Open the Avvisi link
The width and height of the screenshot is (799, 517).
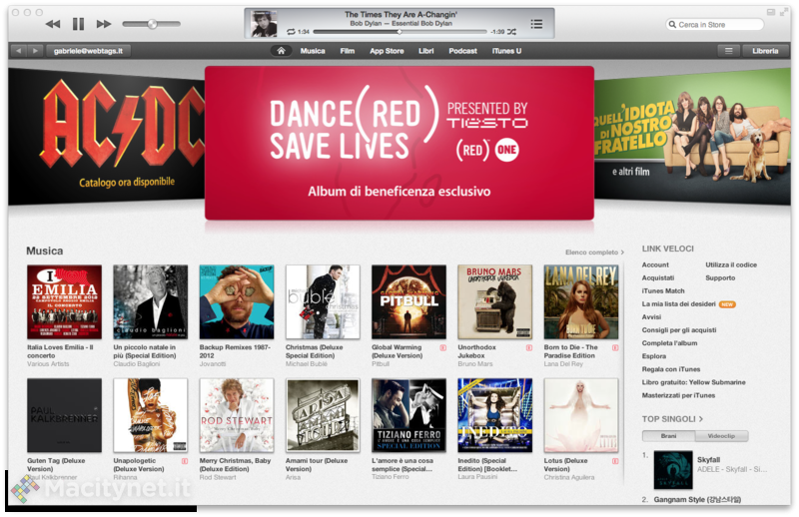tap(651, 316)
